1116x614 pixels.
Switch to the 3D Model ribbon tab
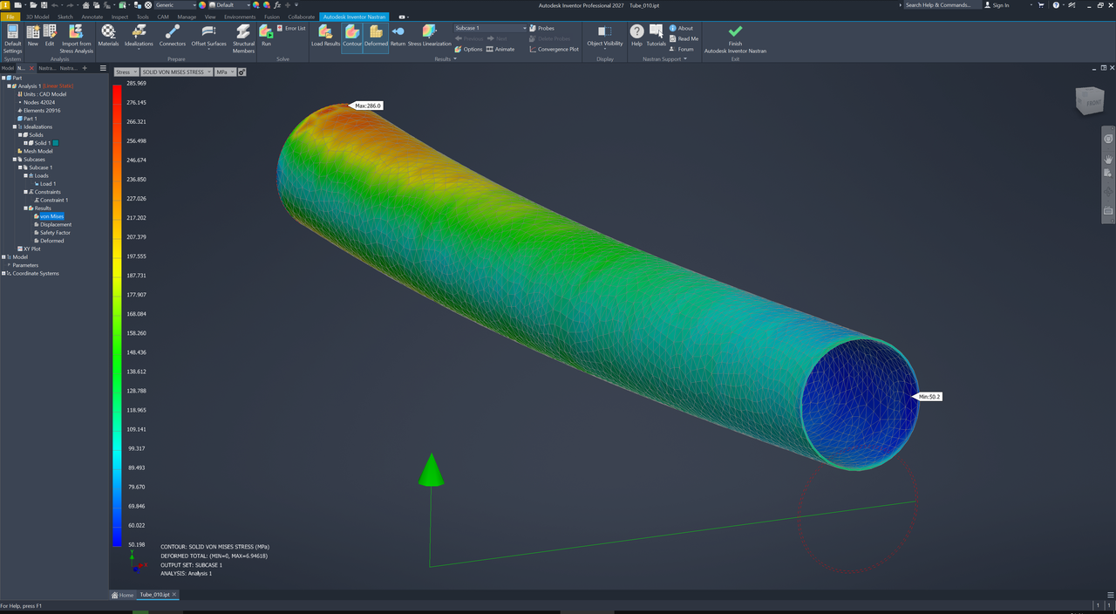[37, 17]
